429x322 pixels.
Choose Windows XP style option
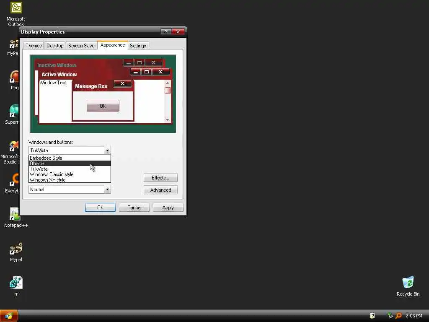[x=70, y=180]
